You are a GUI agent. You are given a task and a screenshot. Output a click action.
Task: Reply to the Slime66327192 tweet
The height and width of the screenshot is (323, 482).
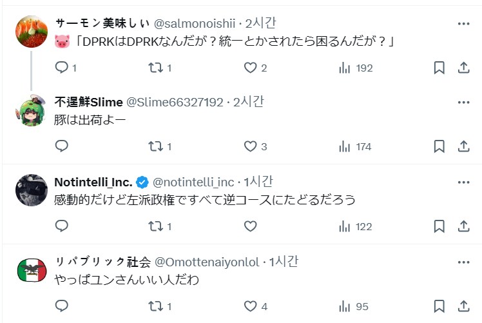(x=62, y=146)
